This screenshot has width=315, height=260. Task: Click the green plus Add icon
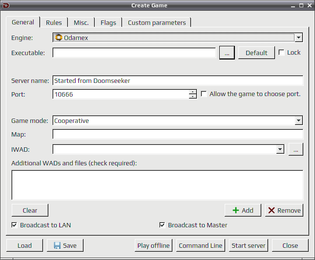[236, 210]
